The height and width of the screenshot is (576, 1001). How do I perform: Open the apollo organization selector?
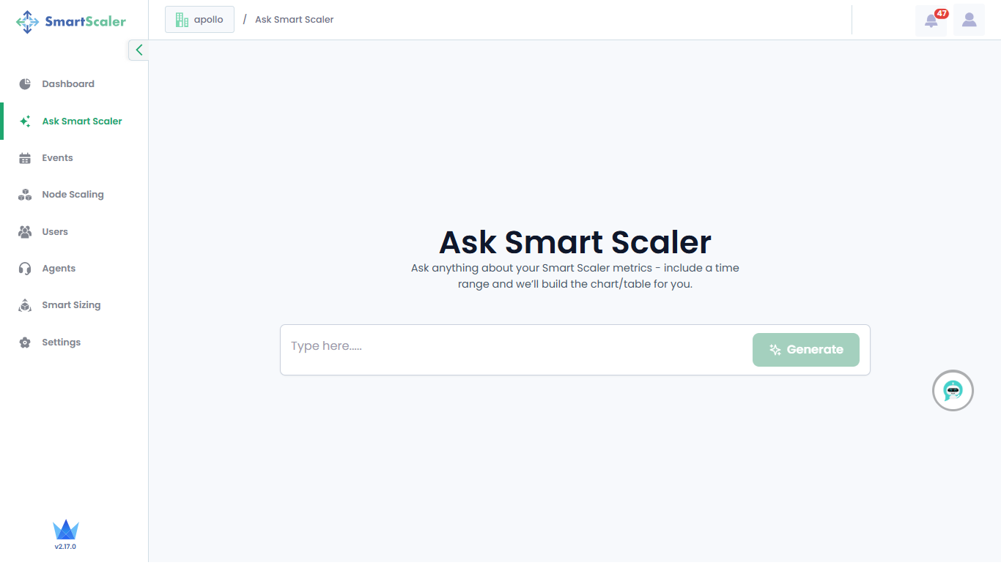199,20
